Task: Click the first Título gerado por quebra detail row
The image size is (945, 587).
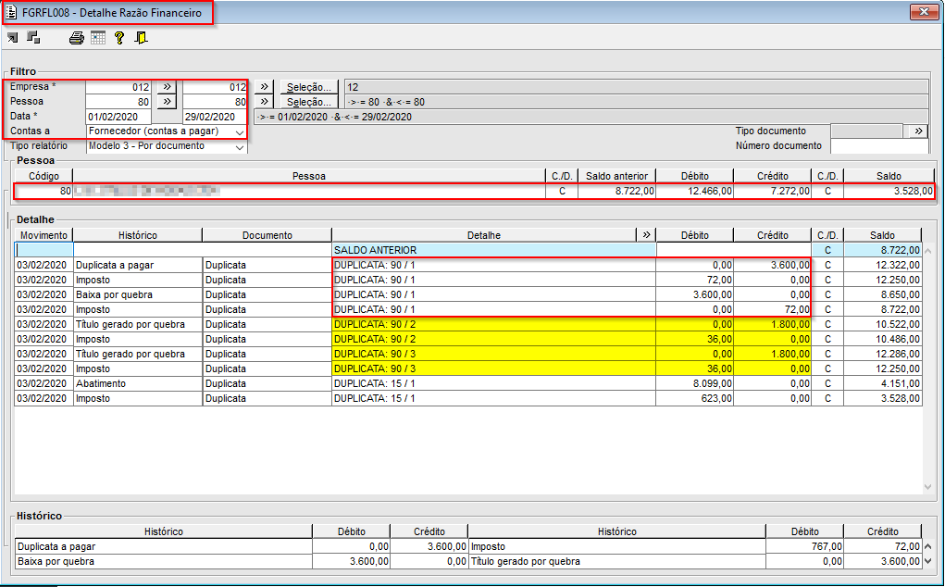Action: 467,324
